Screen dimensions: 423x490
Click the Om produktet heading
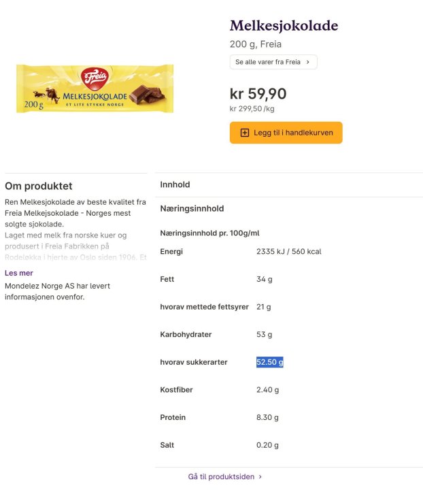pos(38,186)
